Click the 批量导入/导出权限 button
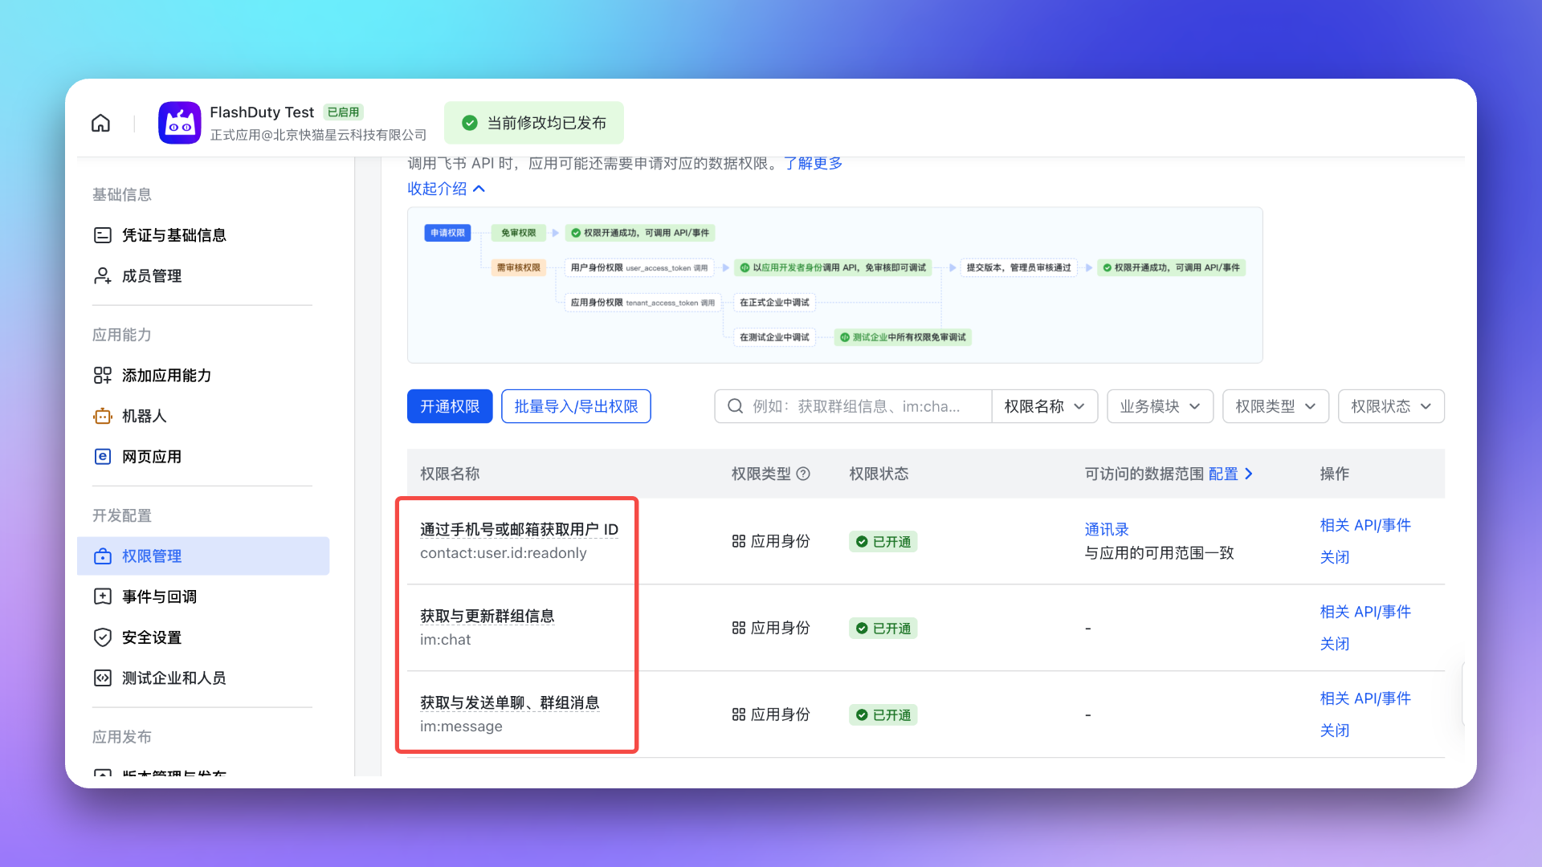The image size is (1542, 867). pos(576,406)
